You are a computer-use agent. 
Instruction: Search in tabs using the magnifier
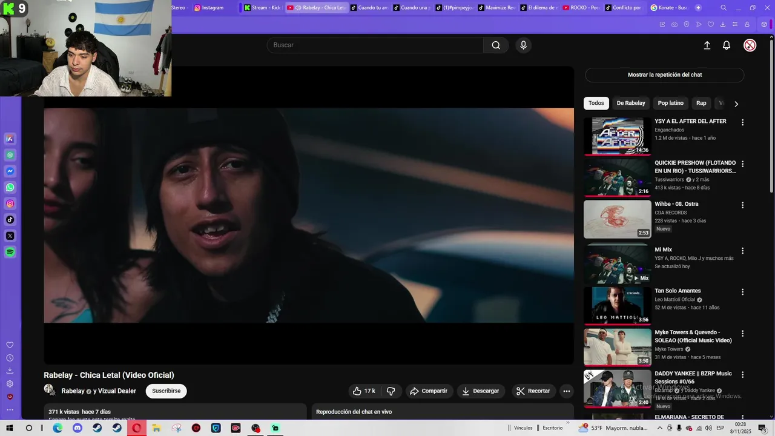click(x=724, y=8)
